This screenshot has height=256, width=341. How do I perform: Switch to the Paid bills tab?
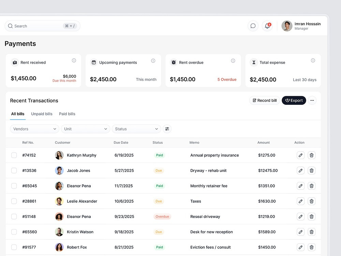[67, 114]
